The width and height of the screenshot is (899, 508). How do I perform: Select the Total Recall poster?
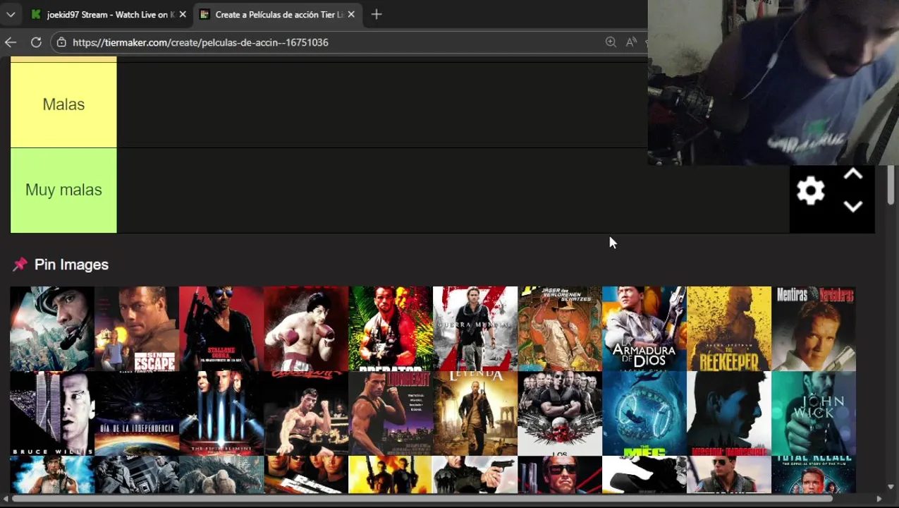(x=814, y=474)
